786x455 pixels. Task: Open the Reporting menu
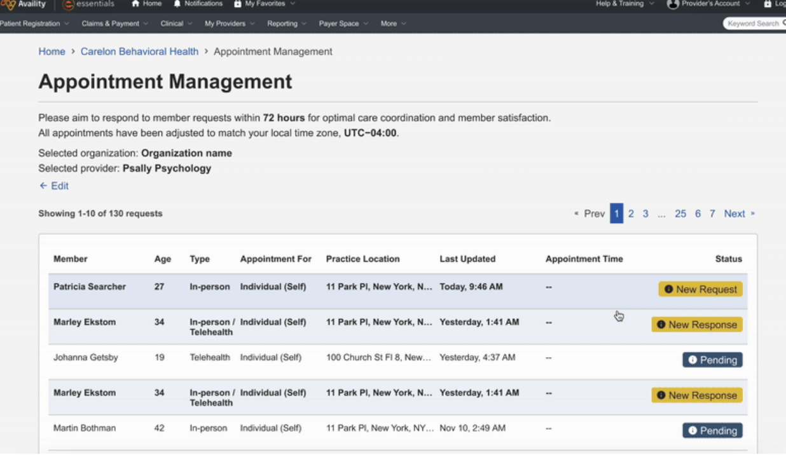coord(286,24)
